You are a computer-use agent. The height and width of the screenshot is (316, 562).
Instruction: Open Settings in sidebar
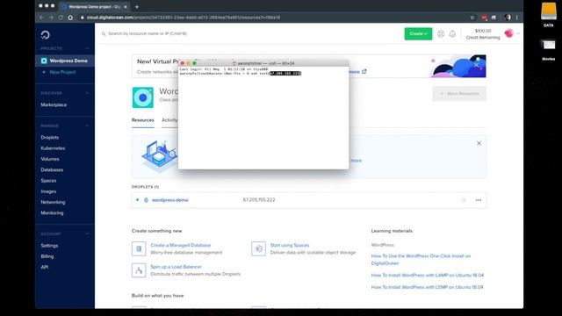[49, 246]
